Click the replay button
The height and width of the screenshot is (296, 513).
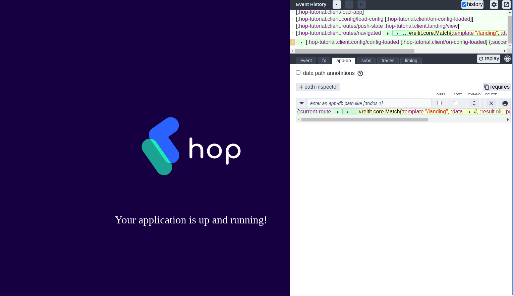coord(489,59)
